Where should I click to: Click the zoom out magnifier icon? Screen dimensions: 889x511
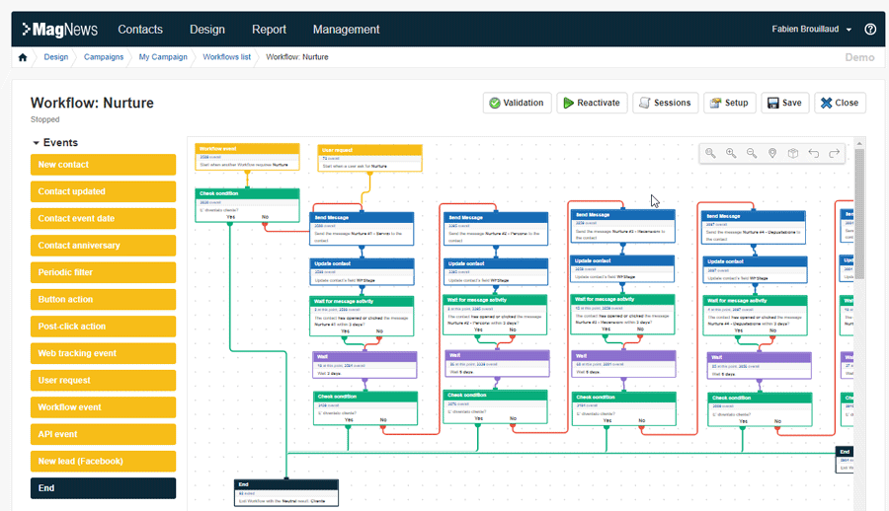752,153
